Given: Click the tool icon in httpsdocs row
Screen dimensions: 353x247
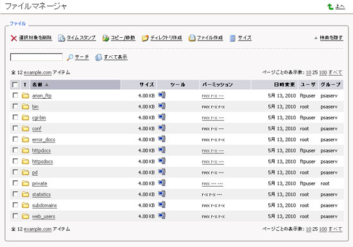Looking at the screenshot, I should coord(162,161).
